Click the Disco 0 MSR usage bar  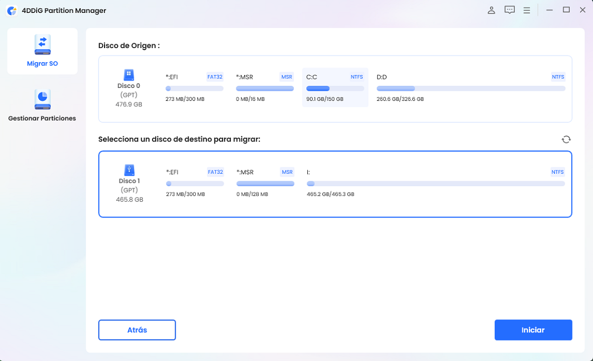coord(265,88)
